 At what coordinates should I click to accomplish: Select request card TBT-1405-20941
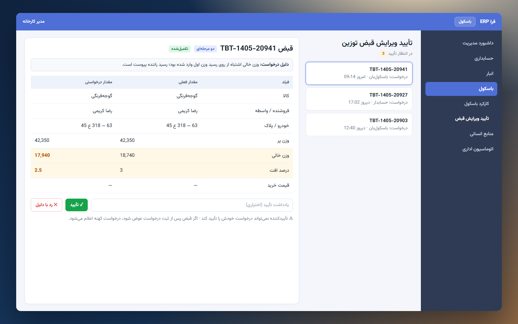pos(359,73)
